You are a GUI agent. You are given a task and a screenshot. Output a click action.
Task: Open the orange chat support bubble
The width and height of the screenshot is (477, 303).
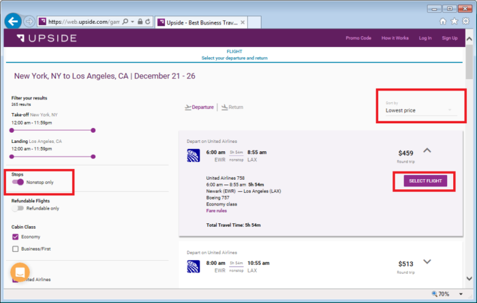pos(20,272)
